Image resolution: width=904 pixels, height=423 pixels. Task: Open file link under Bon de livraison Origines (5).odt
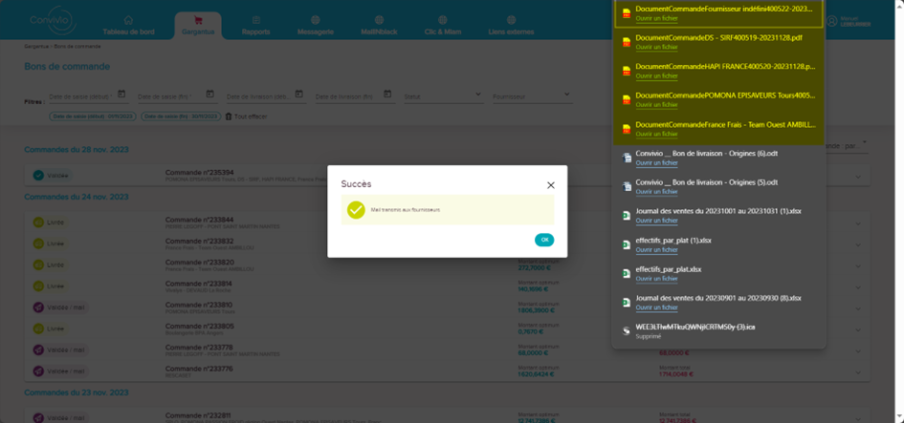pos(656,192)
